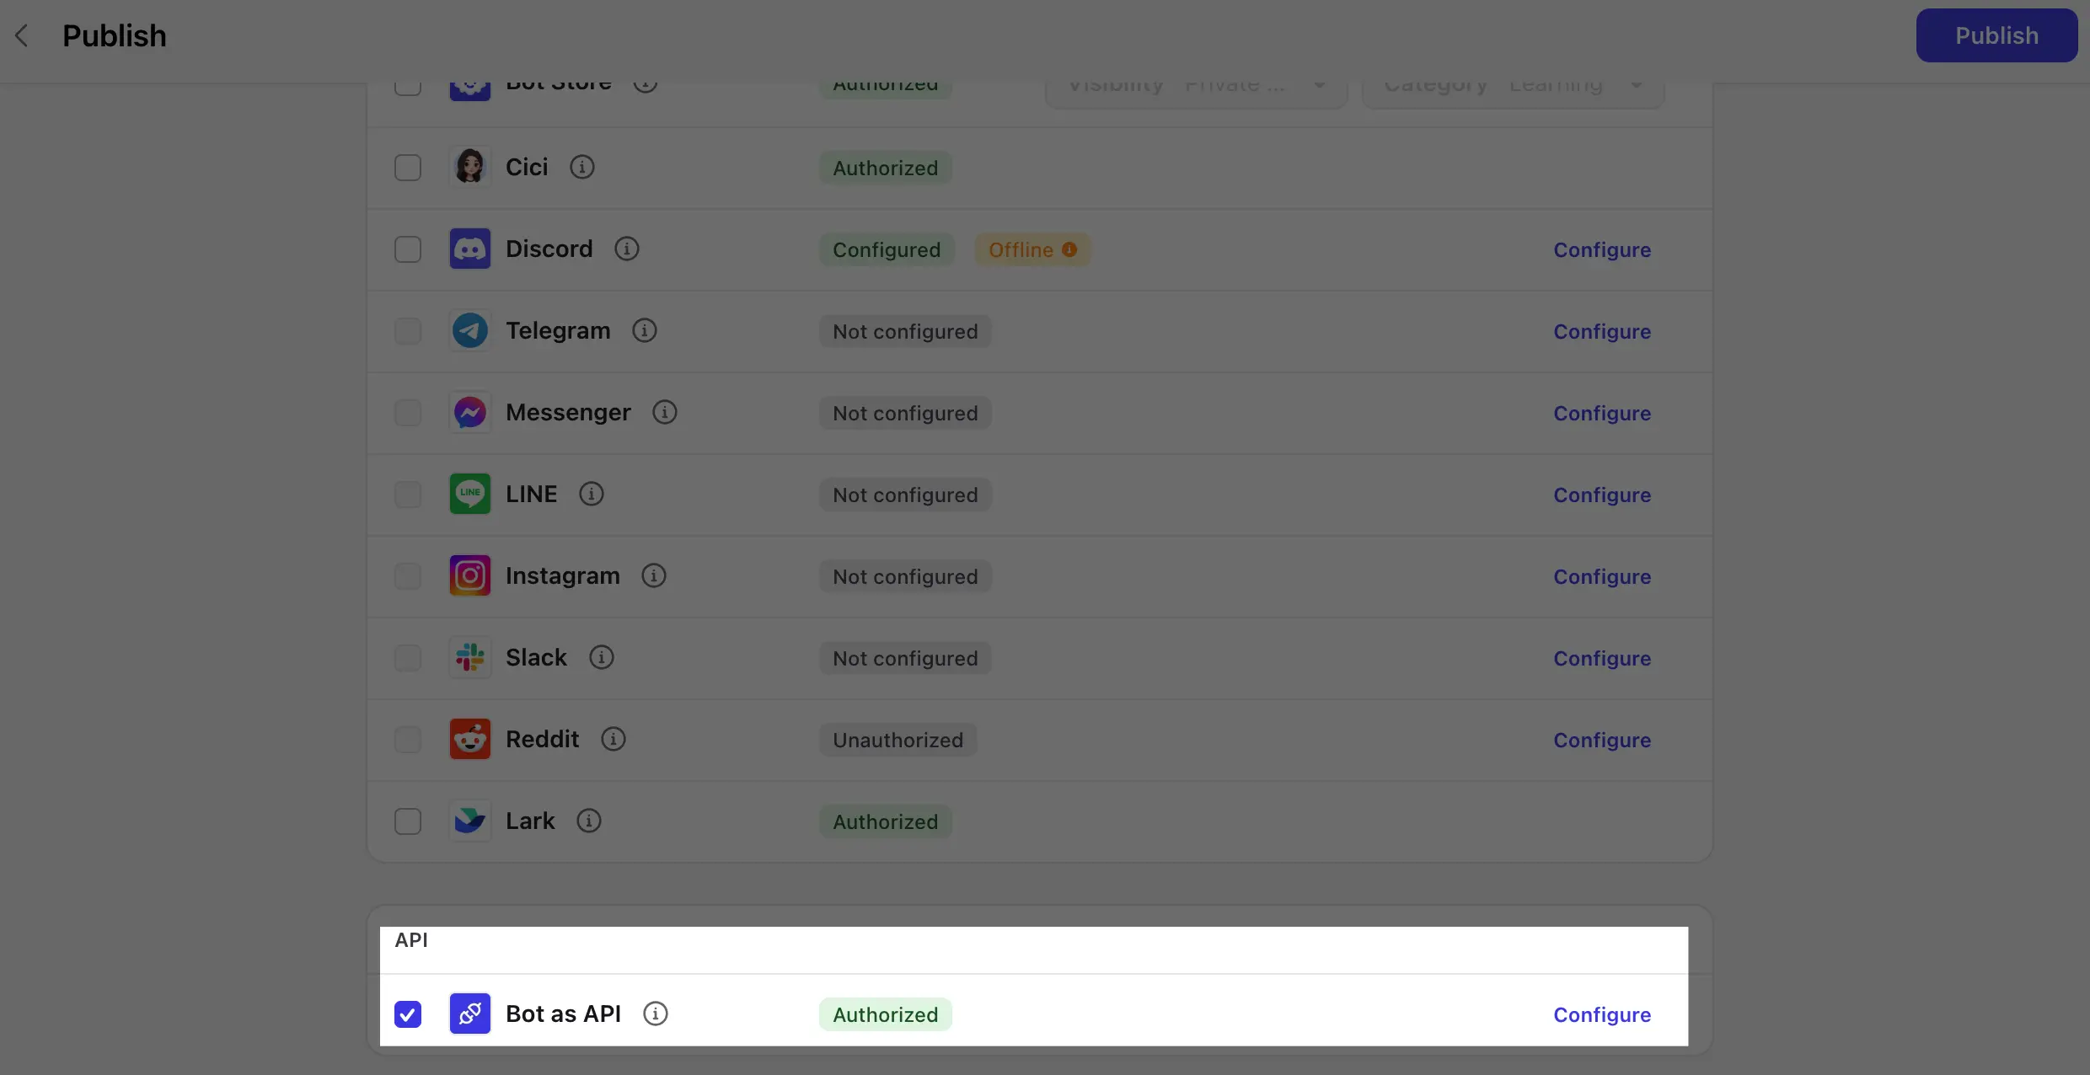The height and width of the screenshot is (1075, 2090).
Task: Click the info icon next to Telegram
Action: click(644, 330)
